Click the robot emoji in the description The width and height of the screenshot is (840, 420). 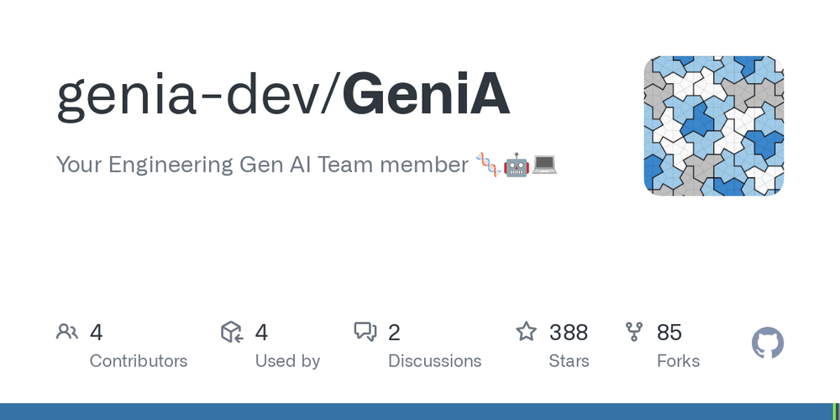pos(517,165)
